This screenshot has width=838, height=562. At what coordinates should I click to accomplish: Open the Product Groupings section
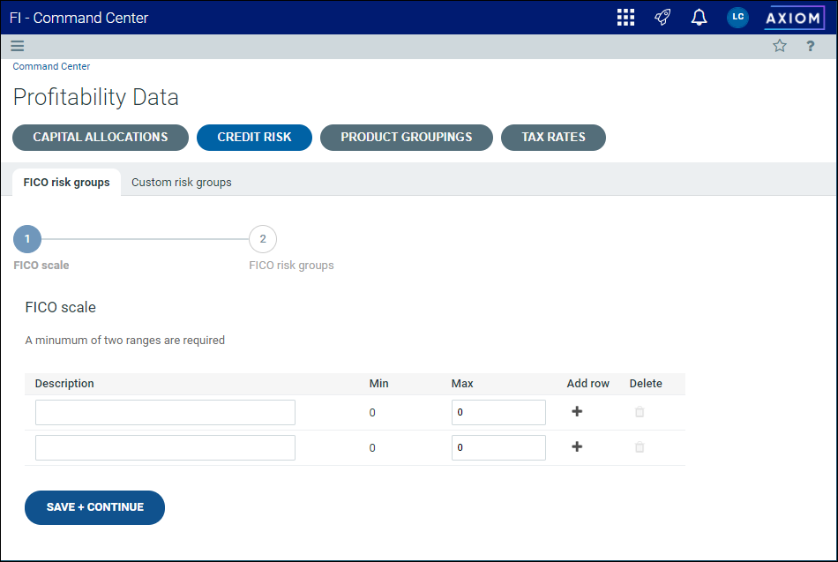(x=407, y=138)
